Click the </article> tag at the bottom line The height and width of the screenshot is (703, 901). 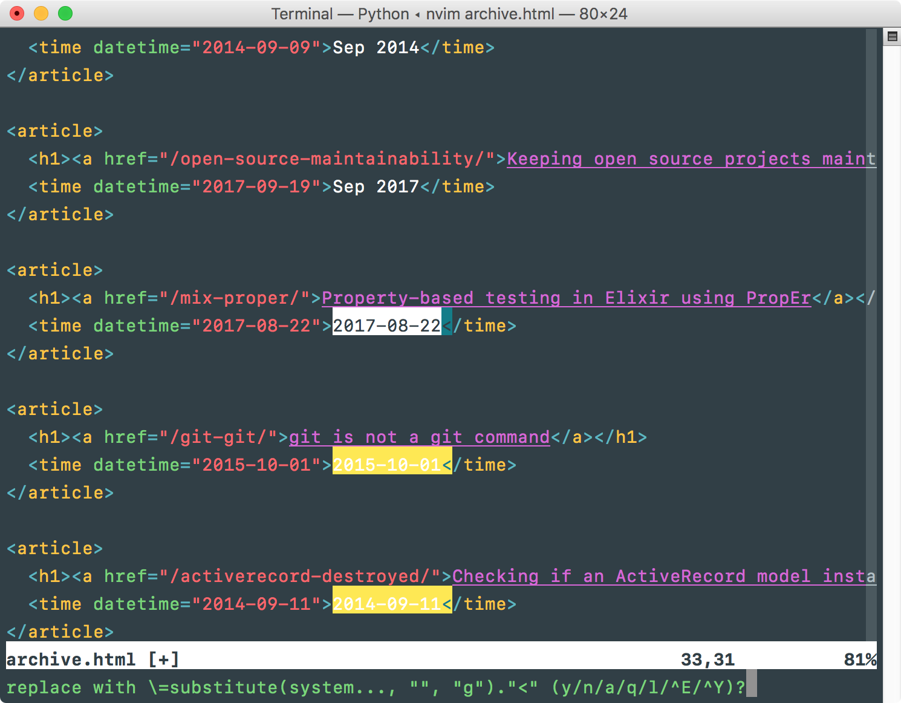point(60,632)
